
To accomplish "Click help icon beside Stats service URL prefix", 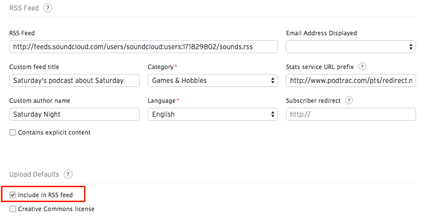I will click(362, 67).
